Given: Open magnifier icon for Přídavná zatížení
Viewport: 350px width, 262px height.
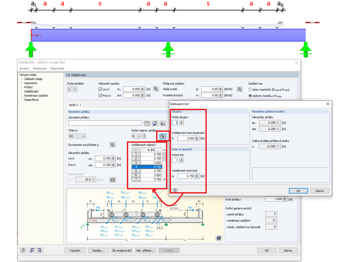Looking at the screenshot, I should (x=240, y=89).
